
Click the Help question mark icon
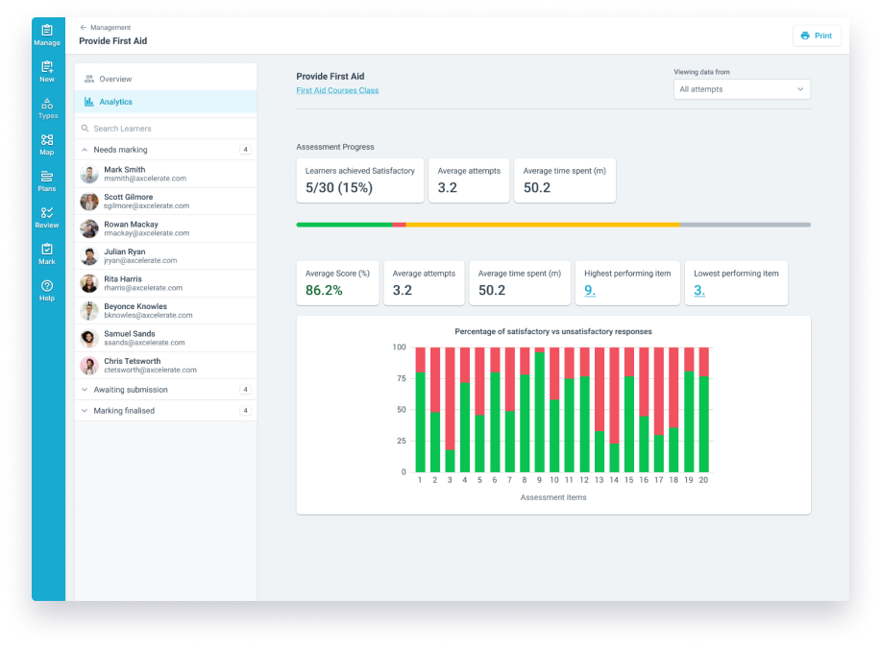47,290
